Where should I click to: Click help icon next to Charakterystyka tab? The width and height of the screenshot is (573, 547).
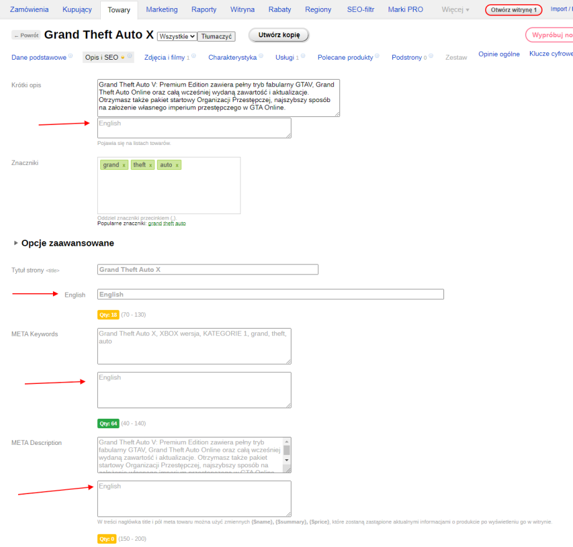(261, 57)
